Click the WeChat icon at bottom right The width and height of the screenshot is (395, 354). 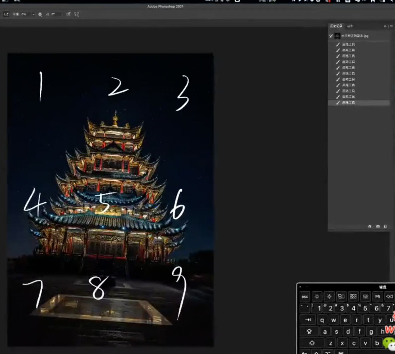389,343
